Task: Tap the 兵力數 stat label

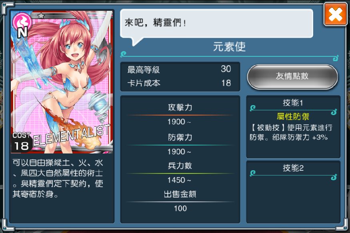Action: (x=180, y=166)
